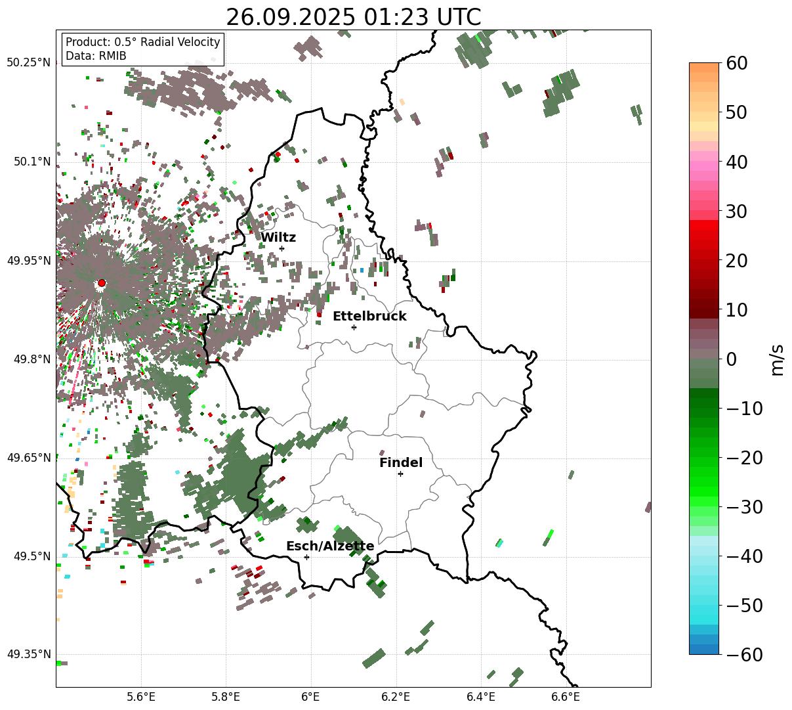792x710 pixels.
Task: Click the Esch/Alzette city label
Action: click(330, 546)
